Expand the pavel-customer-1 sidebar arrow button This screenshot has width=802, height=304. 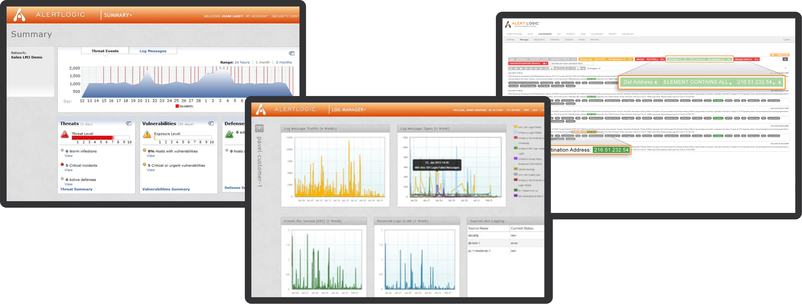click(x=259, y=129)
